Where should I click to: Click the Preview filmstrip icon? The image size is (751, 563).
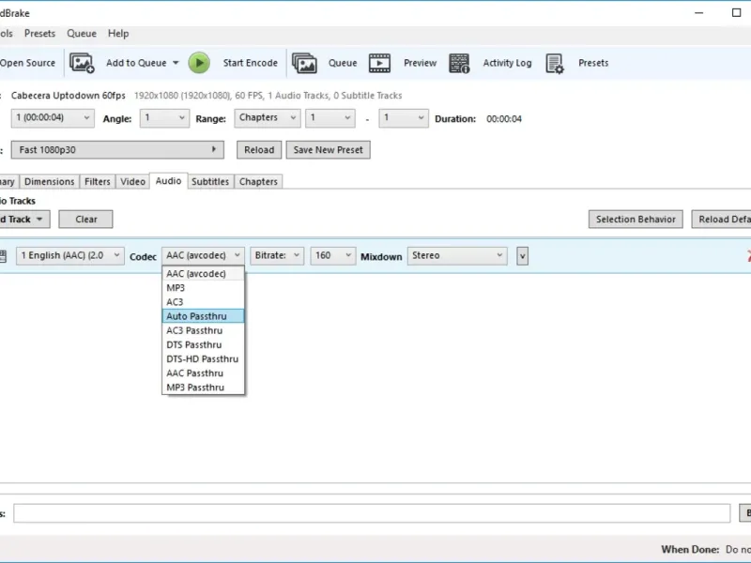point(379,63)
